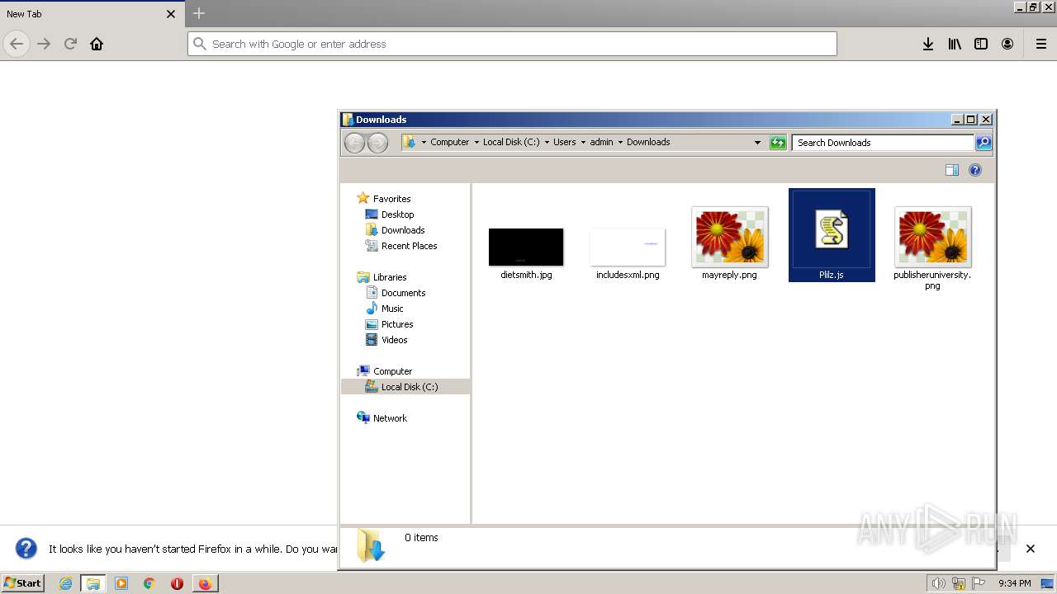Open Explorer help icon
The image size is (1057, 594).
point(975,170)
